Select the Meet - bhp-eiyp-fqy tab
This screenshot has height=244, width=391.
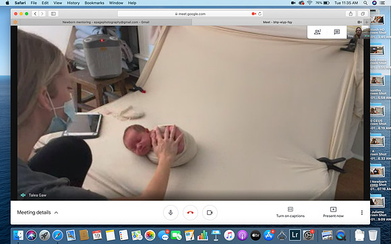tap(277, 22)
